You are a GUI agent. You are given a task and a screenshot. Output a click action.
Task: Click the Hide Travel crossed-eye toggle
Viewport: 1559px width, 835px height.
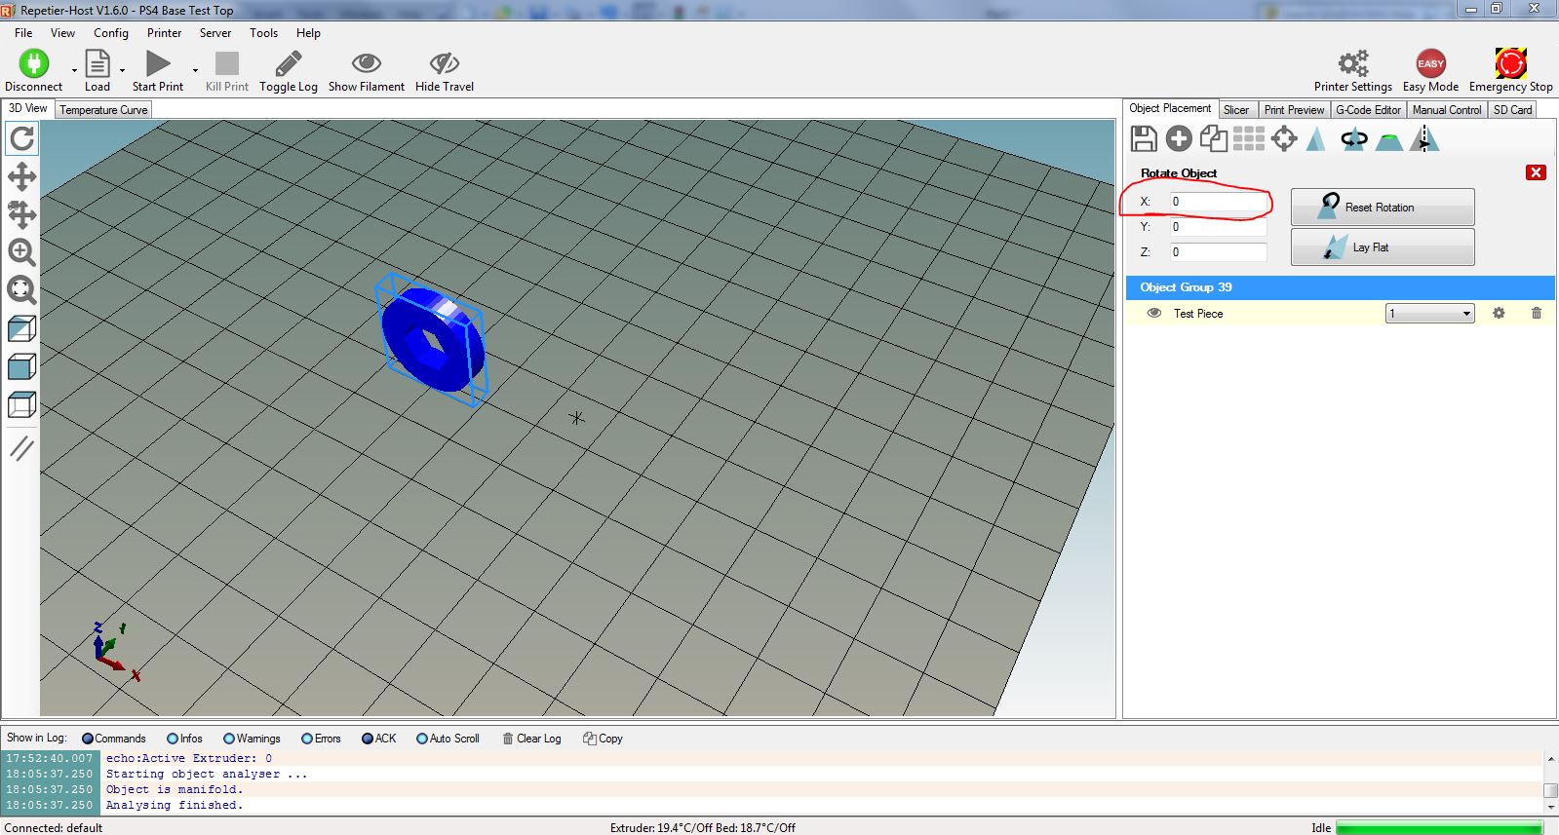pos(445,64)
